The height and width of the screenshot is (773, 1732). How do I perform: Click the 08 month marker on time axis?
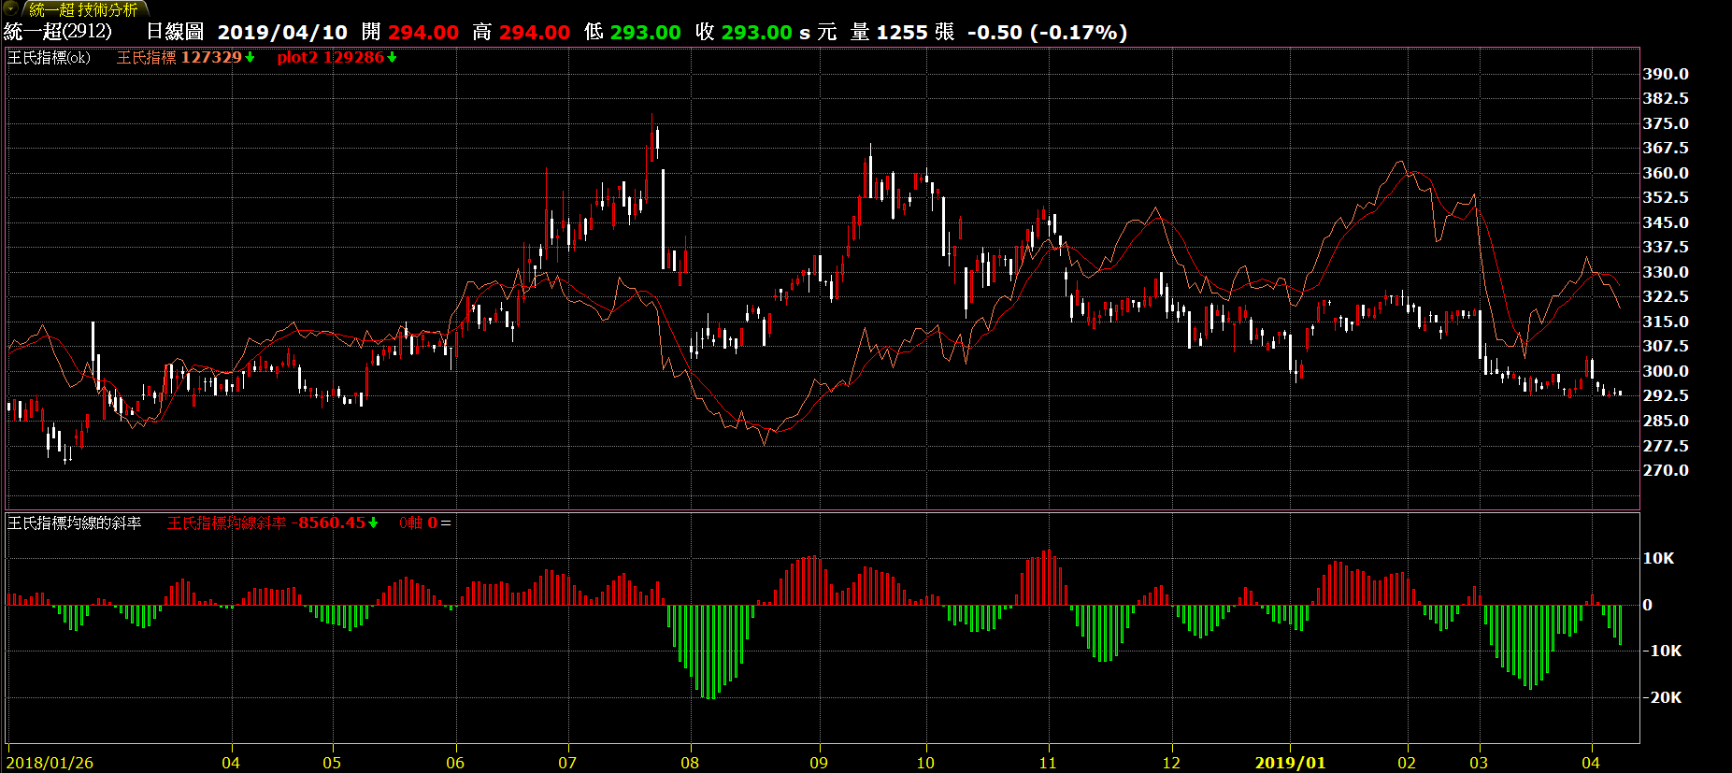point(690,763)
